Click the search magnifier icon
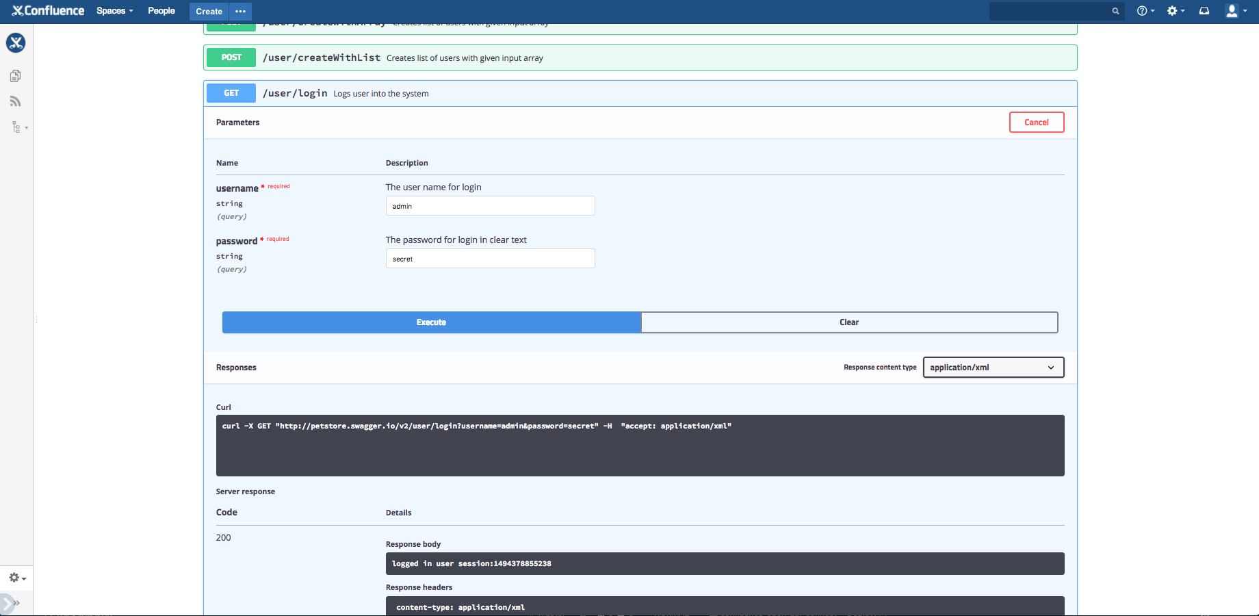The image size is (1259, 616). pyautogui.click(x=1115, y=11)
